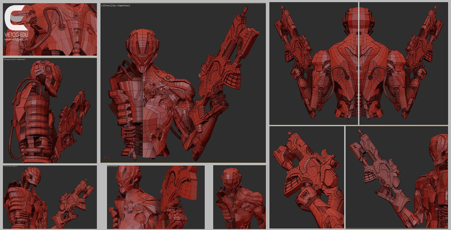The width and height of the screenshot is (451, 230).
Task: Select the bottom-left perspective viewport render
Action: tap(50, 198)
